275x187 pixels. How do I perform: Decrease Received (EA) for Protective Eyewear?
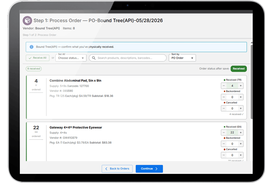point(224,132)
